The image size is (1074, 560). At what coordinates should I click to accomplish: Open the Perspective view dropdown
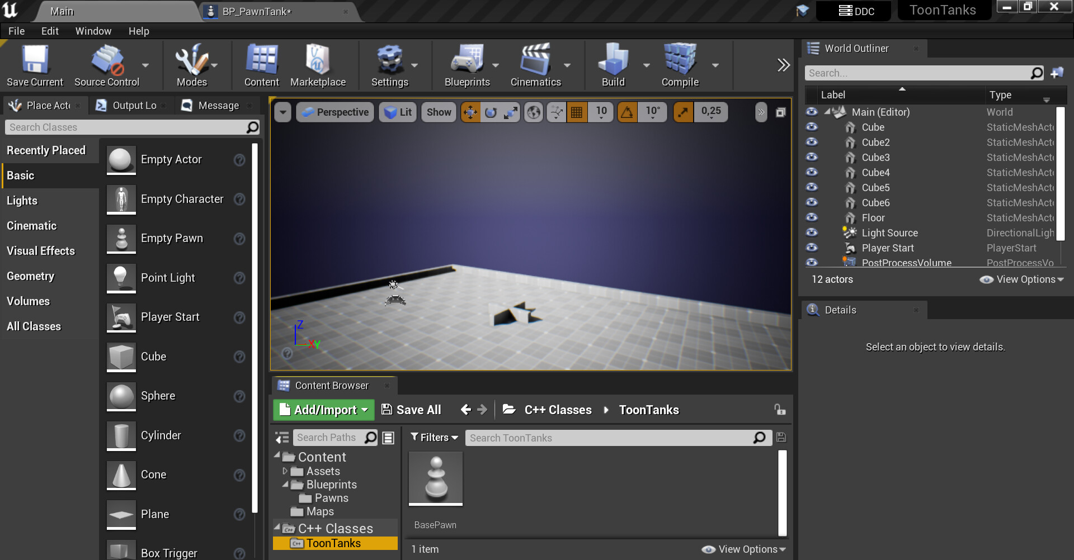click(335, 112)
